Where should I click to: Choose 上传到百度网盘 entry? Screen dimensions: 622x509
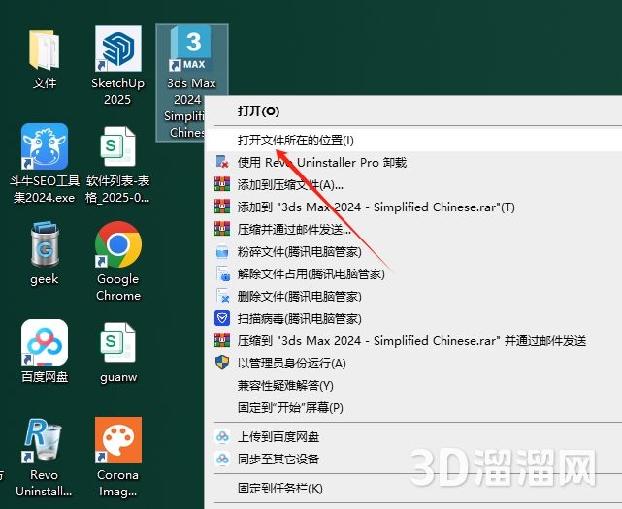point(413,437)
